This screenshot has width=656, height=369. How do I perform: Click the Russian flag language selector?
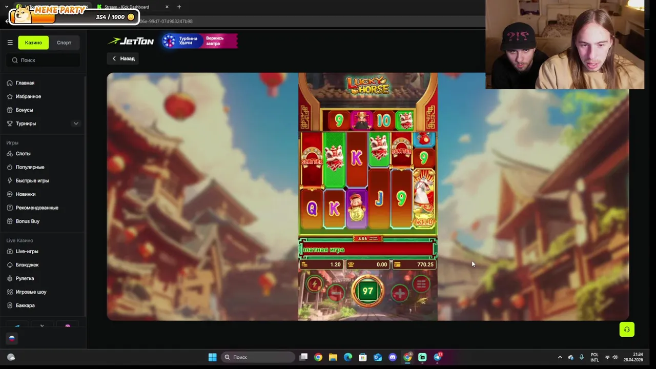[x=12, y=338]
